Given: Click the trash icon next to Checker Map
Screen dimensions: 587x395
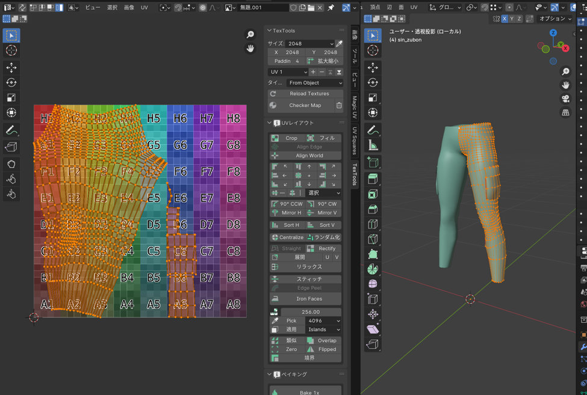Looking at the screenshot, I should tap(339, 105).
